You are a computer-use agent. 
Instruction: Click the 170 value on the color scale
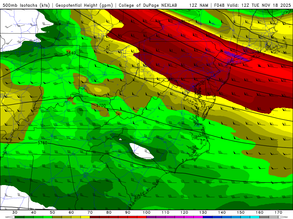[x=278, y=212]
